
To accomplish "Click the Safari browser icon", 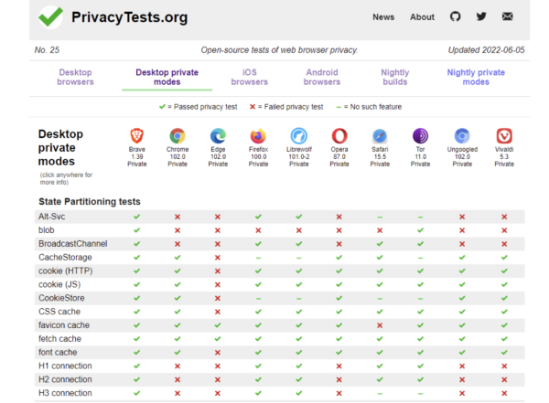I will tap(380, 136).
